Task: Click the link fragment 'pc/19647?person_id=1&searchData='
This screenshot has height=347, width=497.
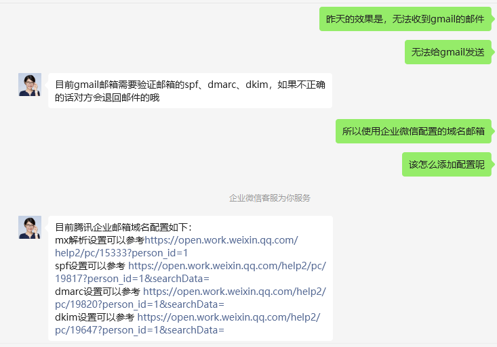Action: (x=139, y=330)
